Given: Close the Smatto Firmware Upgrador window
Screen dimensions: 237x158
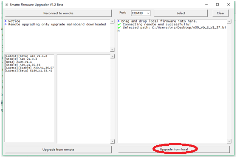Looking at the screenshot, I should [229, 5].
